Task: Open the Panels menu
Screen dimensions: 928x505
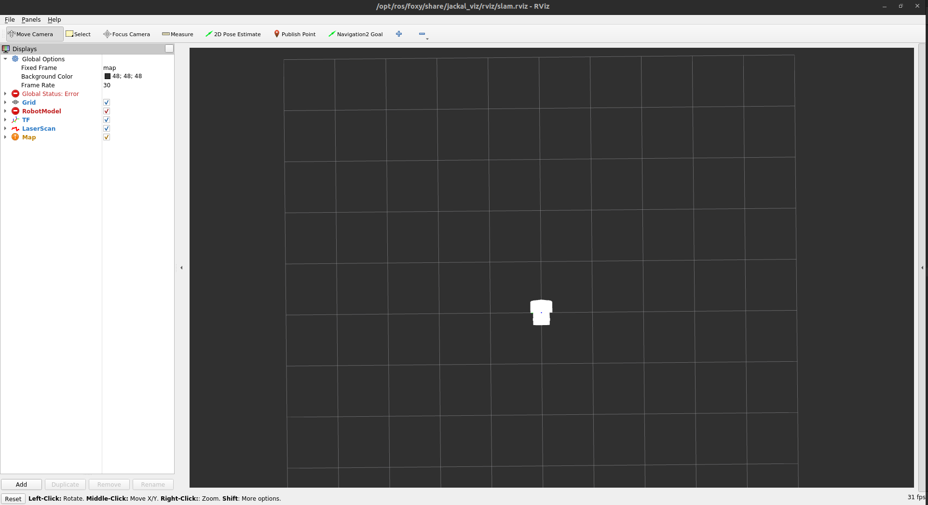Action: pos(31,20)
